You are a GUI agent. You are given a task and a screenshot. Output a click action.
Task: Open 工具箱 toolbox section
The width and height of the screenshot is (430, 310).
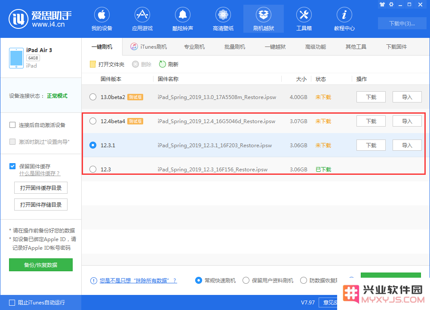click(304, 19)
